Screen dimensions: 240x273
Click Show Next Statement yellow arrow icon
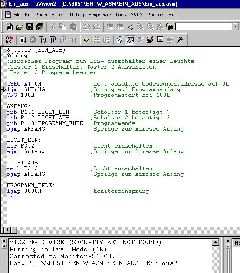[86, 40]
